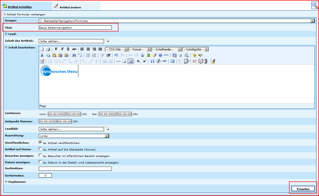This screenshot has height=196, width=319.
Task: Open HTML source editor icon
Action: pos(166,55)
